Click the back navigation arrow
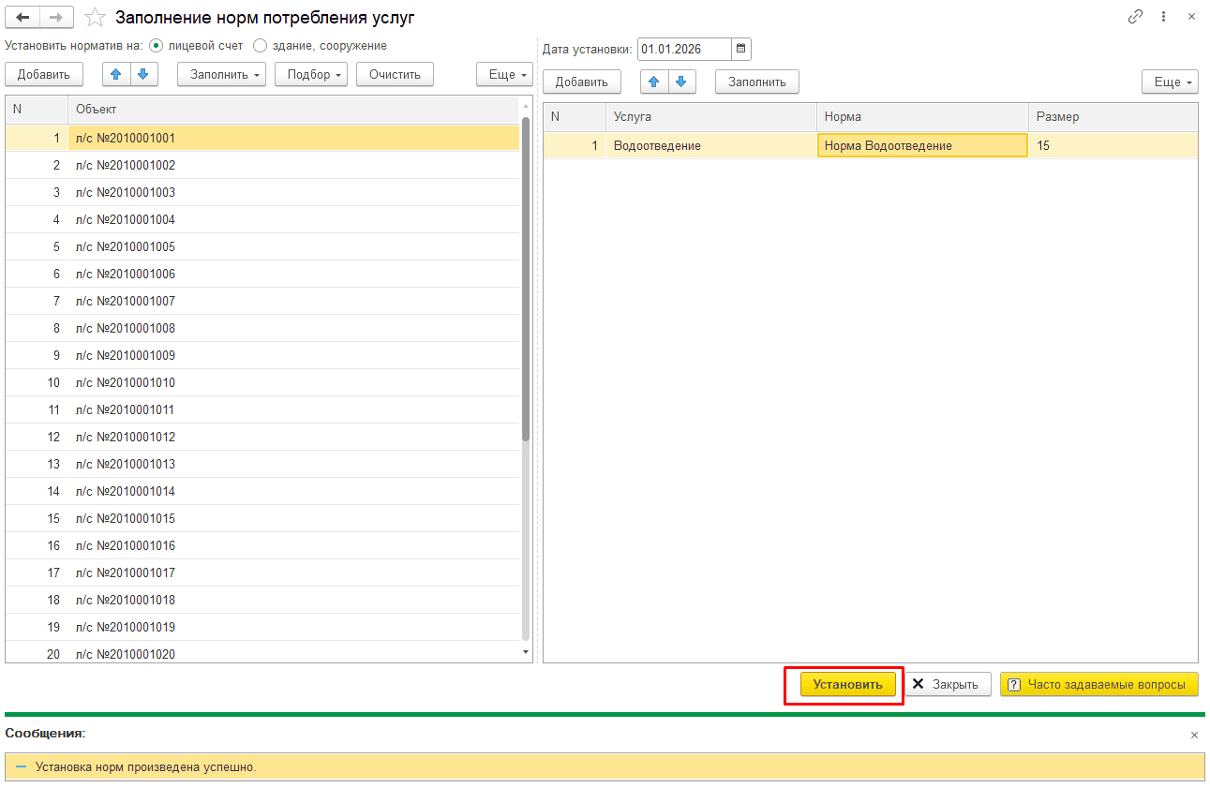This screenshot has height=788, width=1210. click(23, 17)
